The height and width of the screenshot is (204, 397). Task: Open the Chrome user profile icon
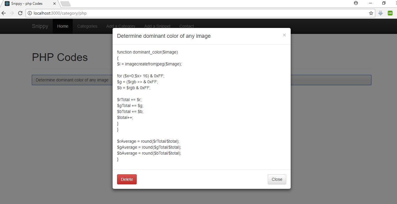pos(356,3)
